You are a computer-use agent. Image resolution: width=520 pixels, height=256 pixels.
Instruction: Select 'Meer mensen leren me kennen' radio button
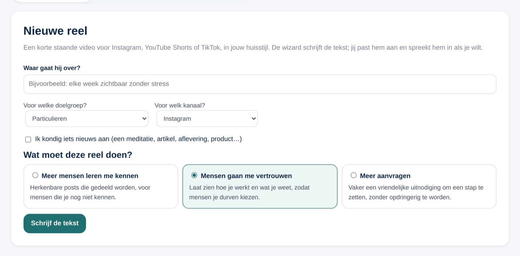coord(35,175)
